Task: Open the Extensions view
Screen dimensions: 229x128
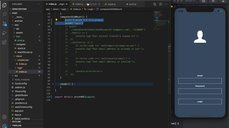Action: coord(4,42)
